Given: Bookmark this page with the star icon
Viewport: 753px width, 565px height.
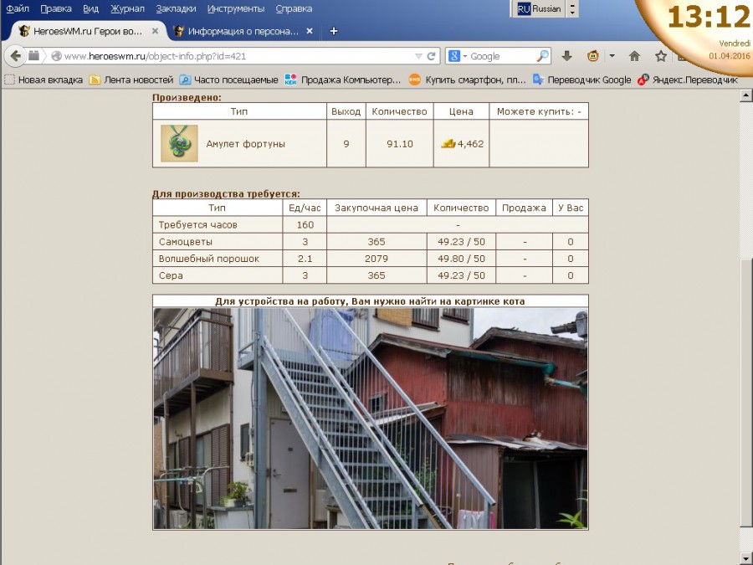Looking at the screenshot, I should pyautogui.click(x=661, y=56).
